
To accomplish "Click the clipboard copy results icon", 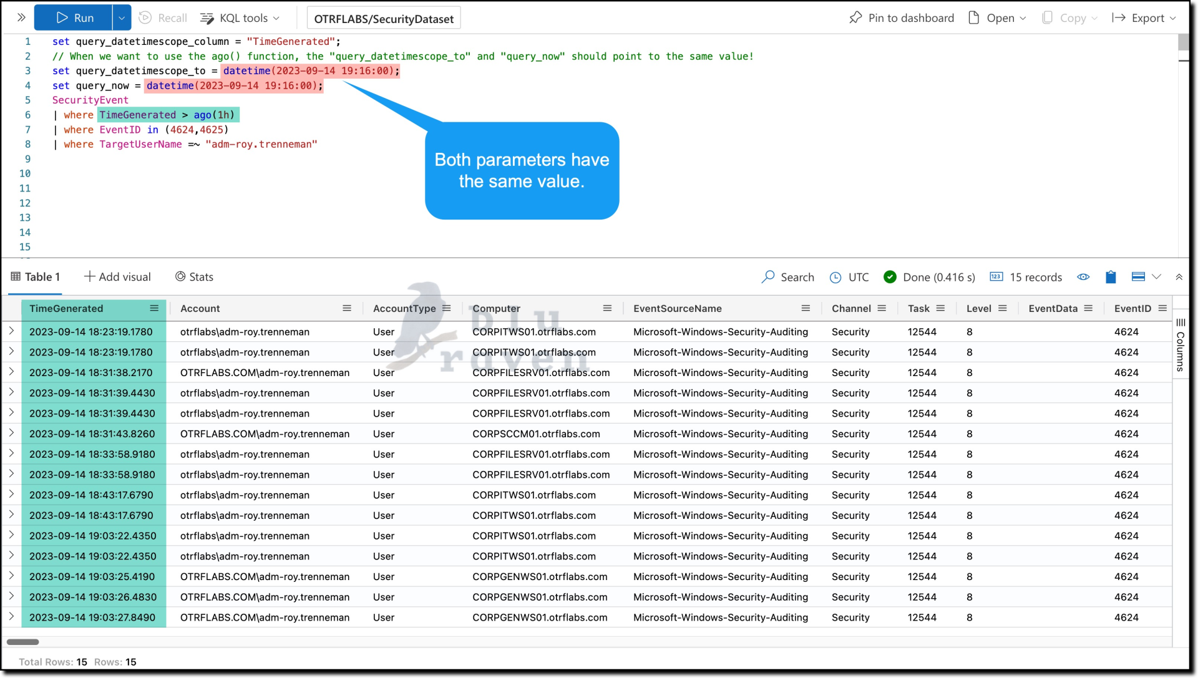I will (x=1111, y=277).
